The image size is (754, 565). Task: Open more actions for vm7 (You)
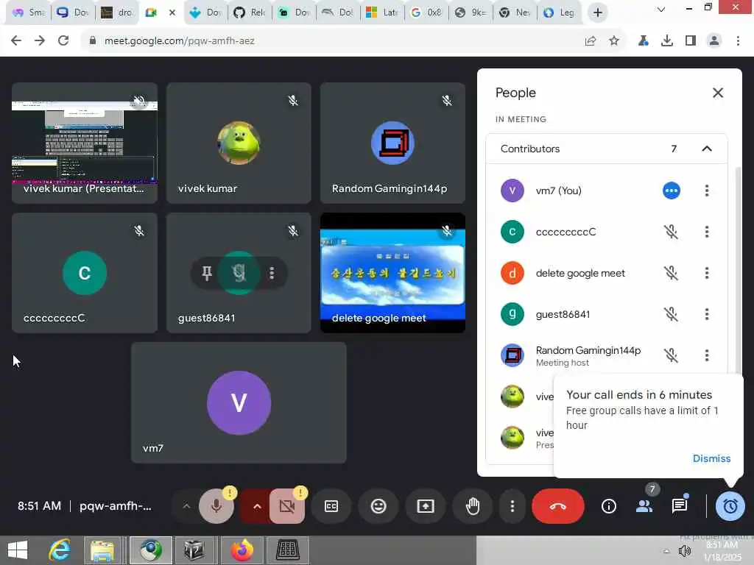[706, 191]
